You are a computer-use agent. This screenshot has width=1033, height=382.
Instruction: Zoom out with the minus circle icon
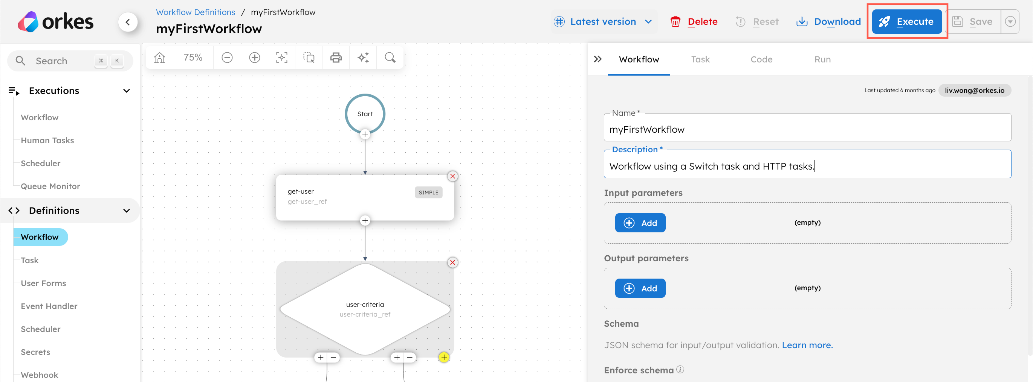coord(227,58)
